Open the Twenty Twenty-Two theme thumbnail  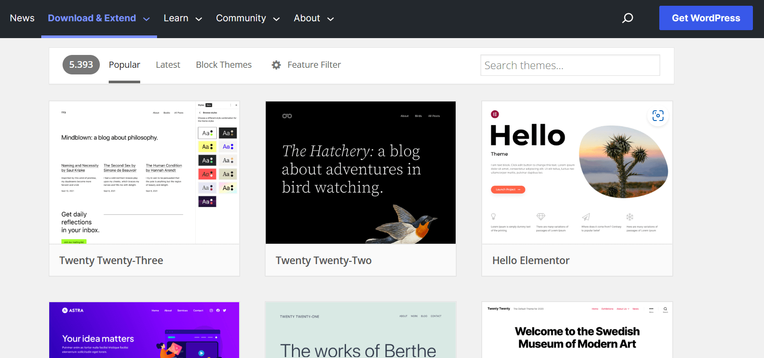360,172
